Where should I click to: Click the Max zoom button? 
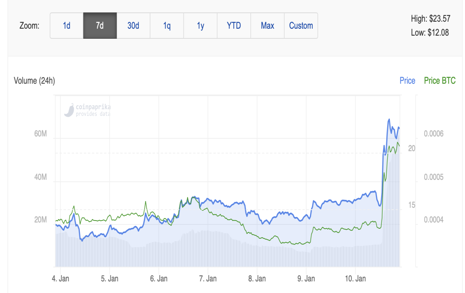tap(267, 26)
